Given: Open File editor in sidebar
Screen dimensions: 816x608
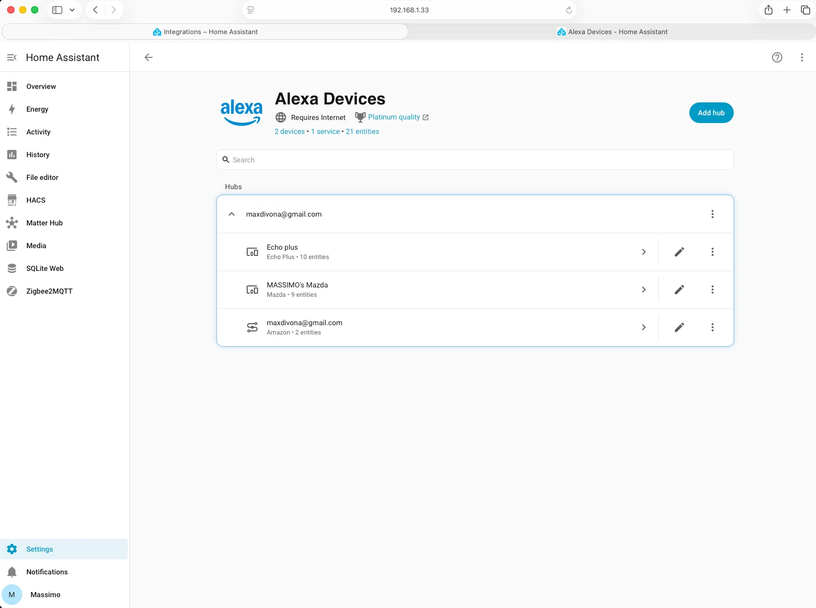Looking at the screenshot, I should [x=64, y=177].
